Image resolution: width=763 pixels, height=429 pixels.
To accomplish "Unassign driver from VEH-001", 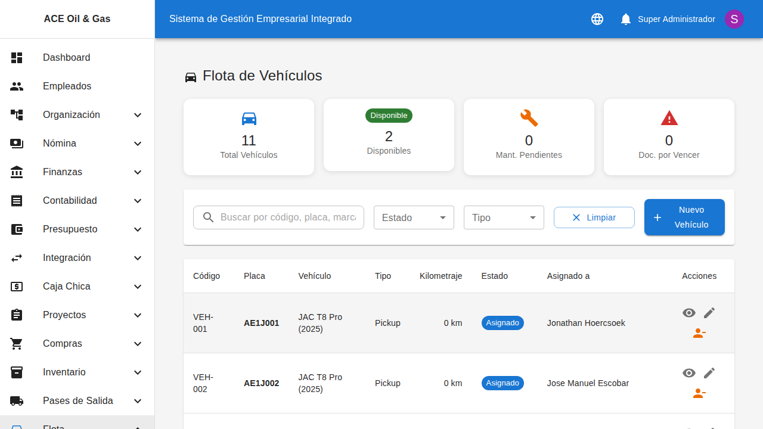I will [x=699, y=334].
